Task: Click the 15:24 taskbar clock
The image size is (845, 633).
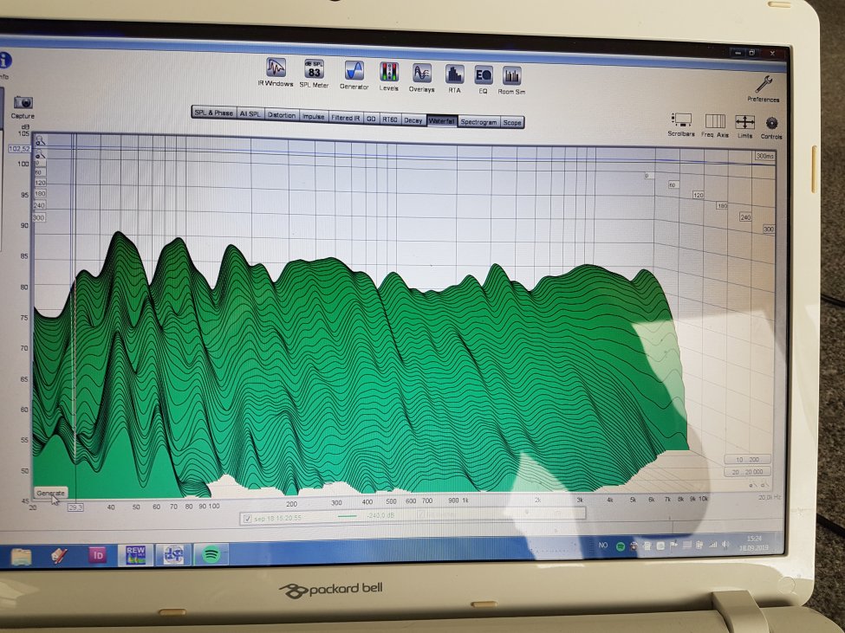Action: [x=755, y=539]
